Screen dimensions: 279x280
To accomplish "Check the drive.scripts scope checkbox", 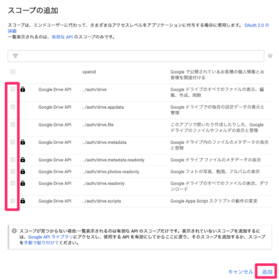I will pos(13,200).
